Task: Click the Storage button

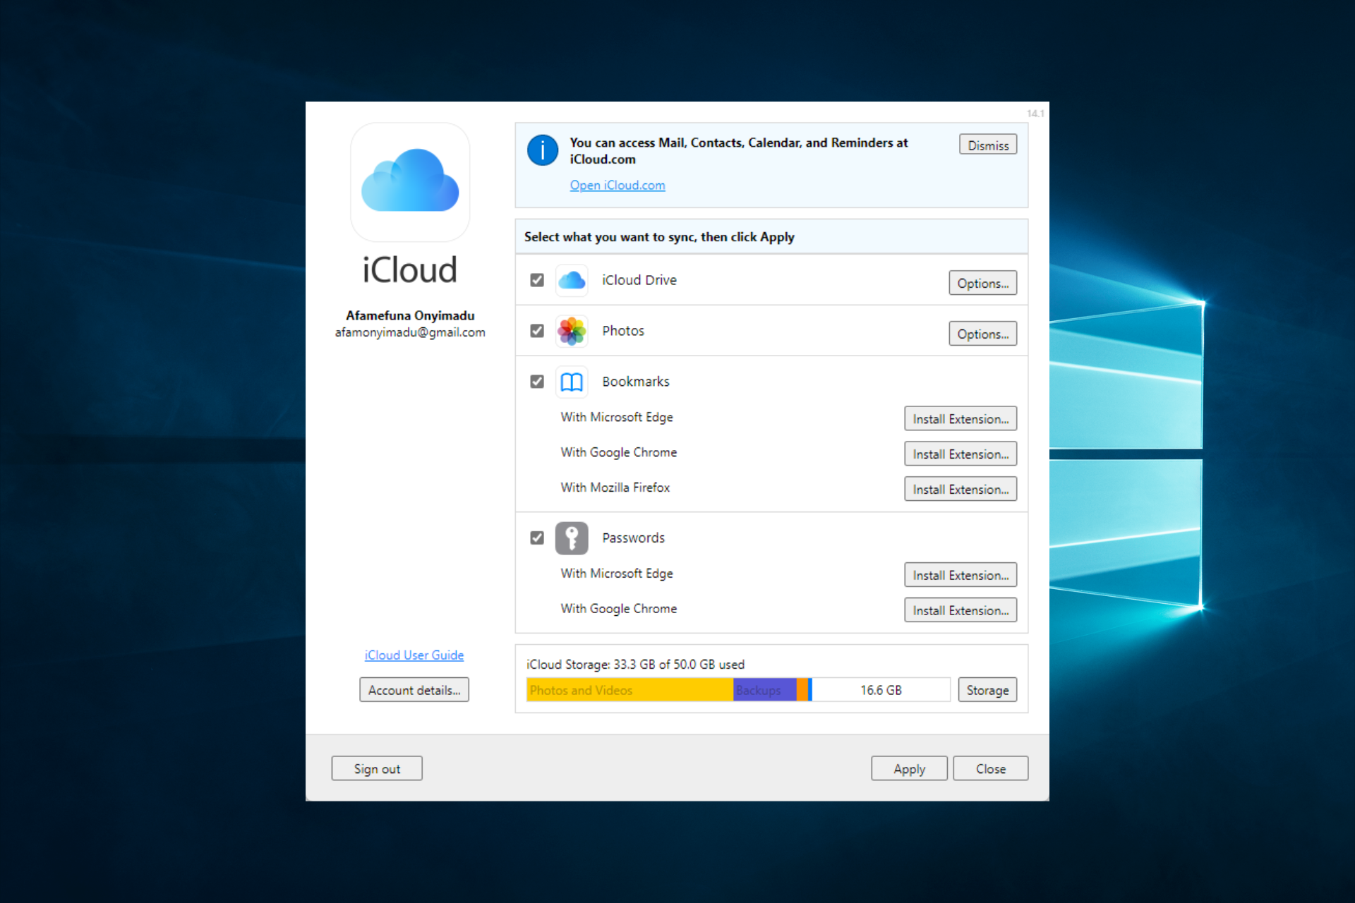Action: (987, 690)
